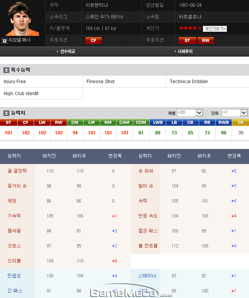Image resolution: width=249 pixels, height=298 pixels.
Task: Click the GK rating value 35
Action: [x=241, y=132]
